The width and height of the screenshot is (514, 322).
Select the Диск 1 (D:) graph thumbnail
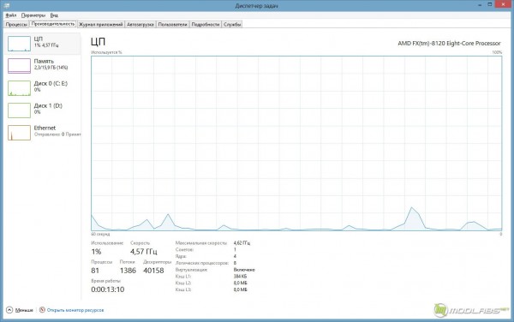coord(19,110)
